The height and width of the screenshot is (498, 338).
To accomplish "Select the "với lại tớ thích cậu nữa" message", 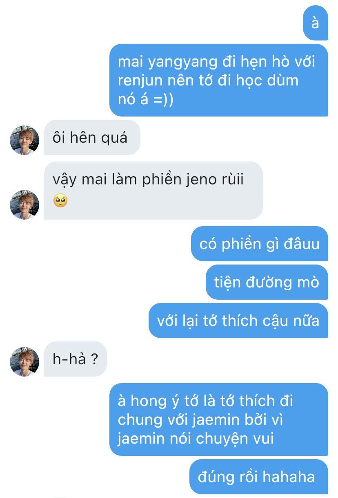I will 238,321.
